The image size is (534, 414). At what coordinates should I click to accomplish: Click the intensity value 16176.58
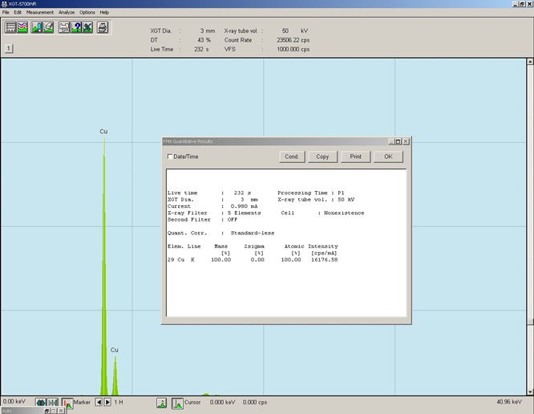324,260
